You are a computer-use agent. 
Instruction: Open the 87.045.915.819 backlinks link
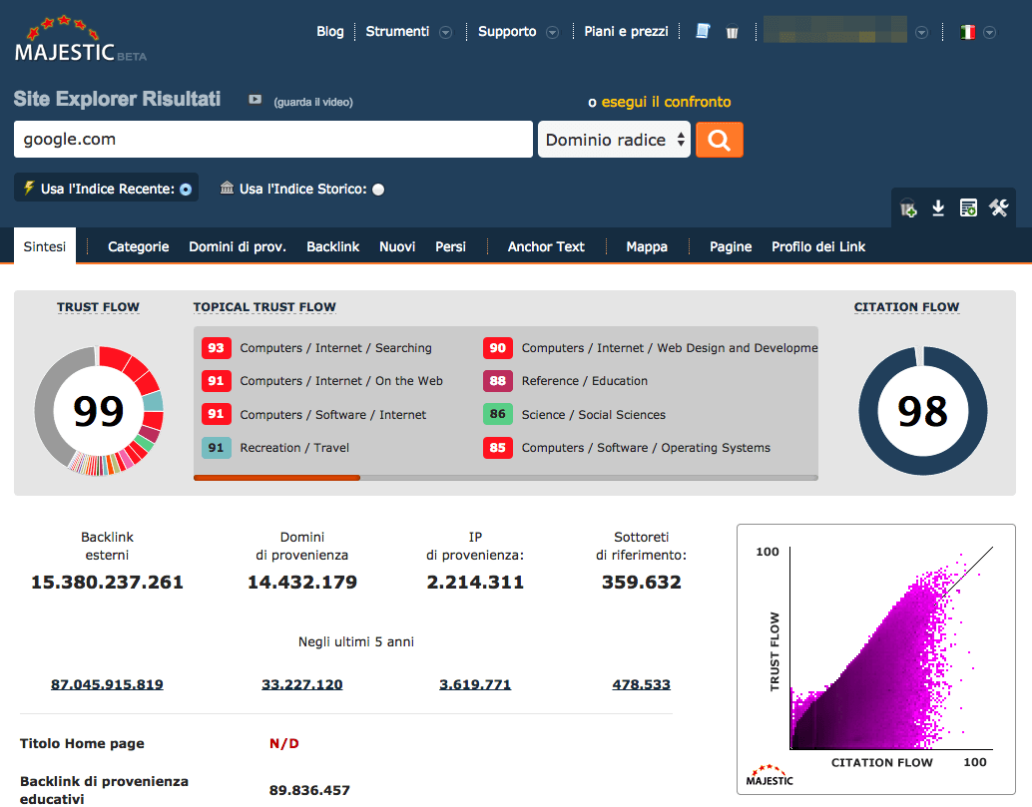point(107,684)
